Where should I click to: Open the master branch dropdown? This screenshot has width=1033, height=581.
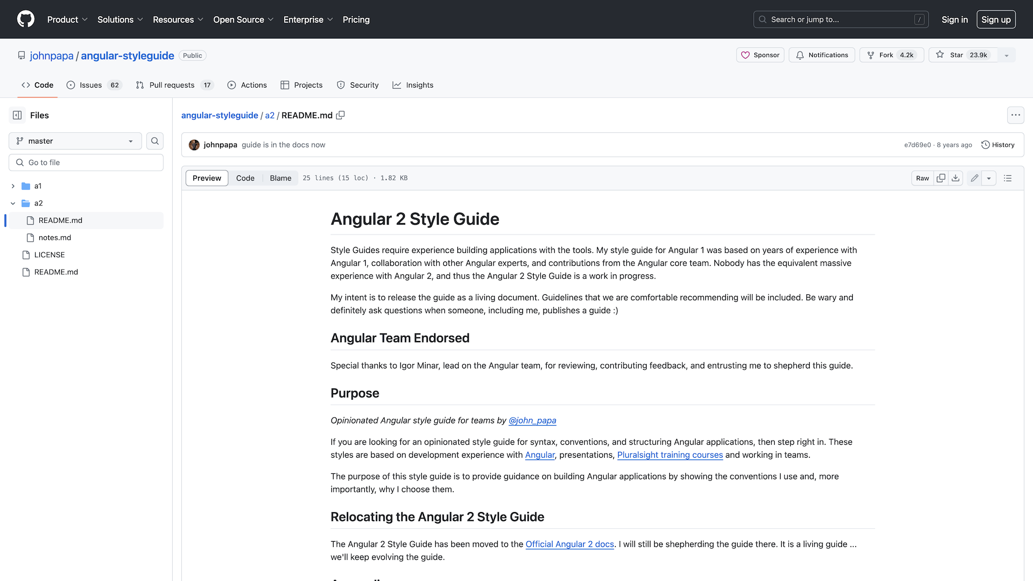coord(75,141)
